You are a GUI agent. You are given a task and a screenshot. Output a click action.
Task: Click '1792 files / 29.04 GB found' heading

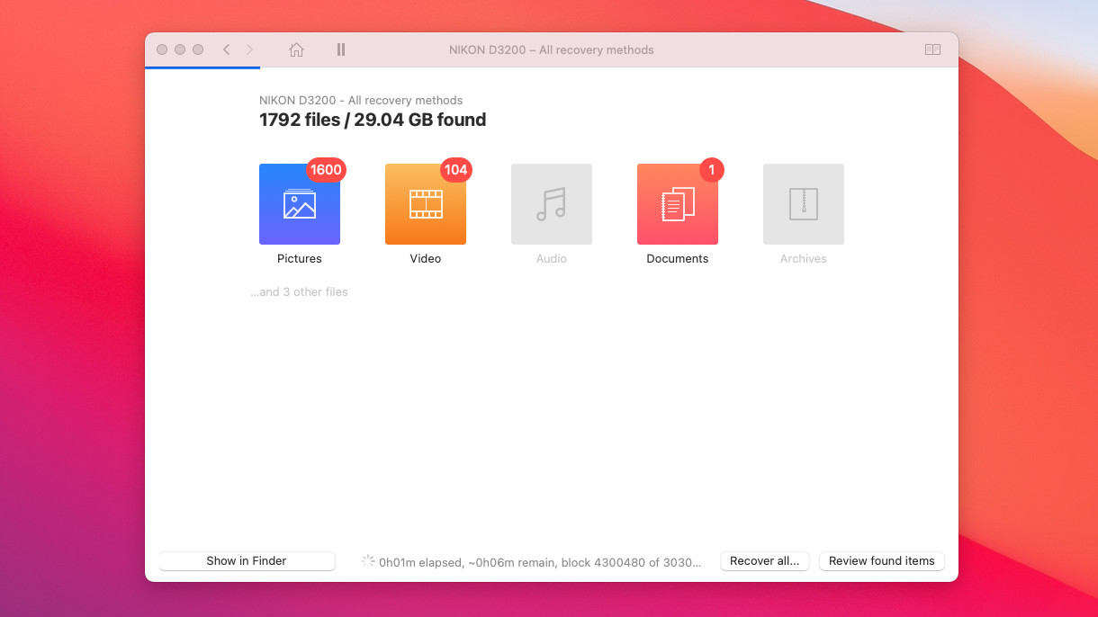373,120
